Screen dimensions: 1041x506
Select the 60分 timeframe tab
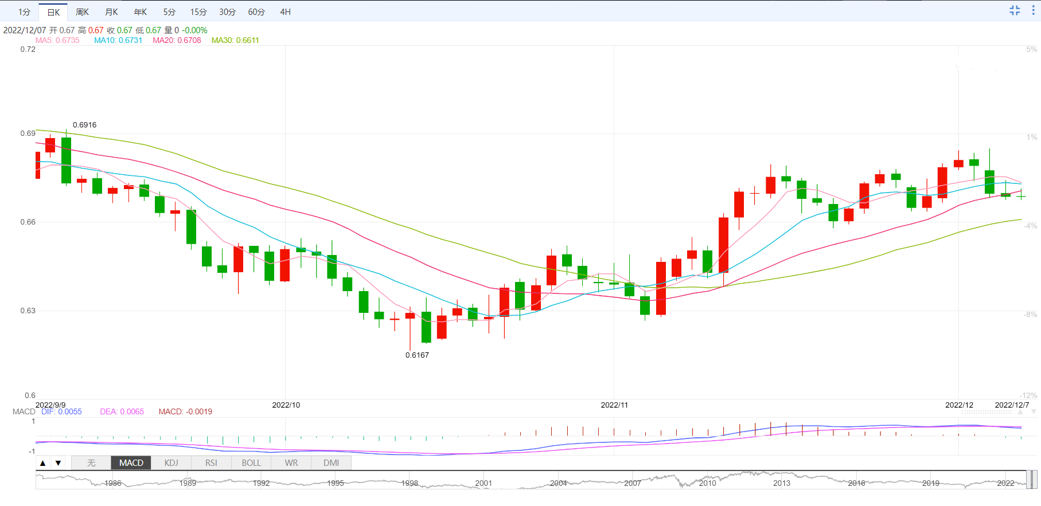(x=256, y=12)
